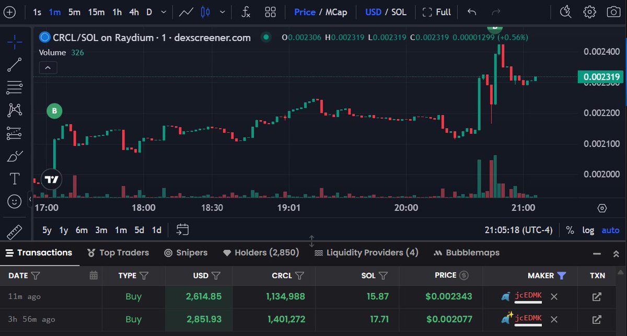Take a chart snapshot with camera icon
The width and height of the screenshot is (627, 336).
point(613,12)
